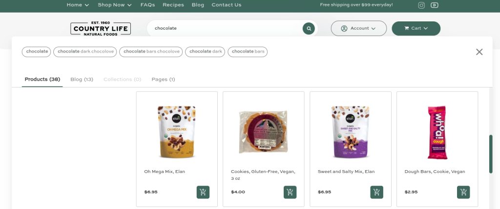Viewport: 500px width, 209px height.
Task: Open the YouTube channel icon
Action: tap(435, 5)
